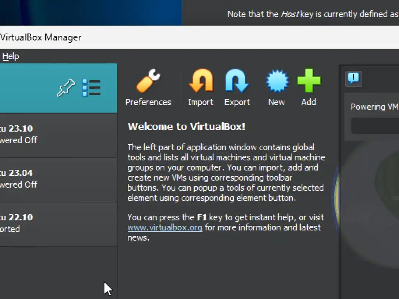Select the 22.10 Aborted machine
This screenshot has height=299, width=399.
tap(58, 224)
